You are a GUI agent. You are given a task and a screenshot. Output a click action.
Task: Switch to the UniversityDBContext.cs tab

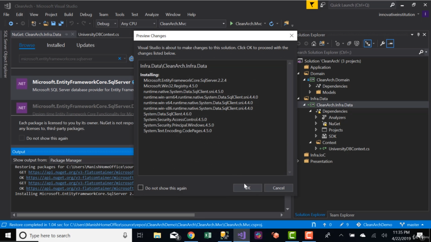point(98,34)
